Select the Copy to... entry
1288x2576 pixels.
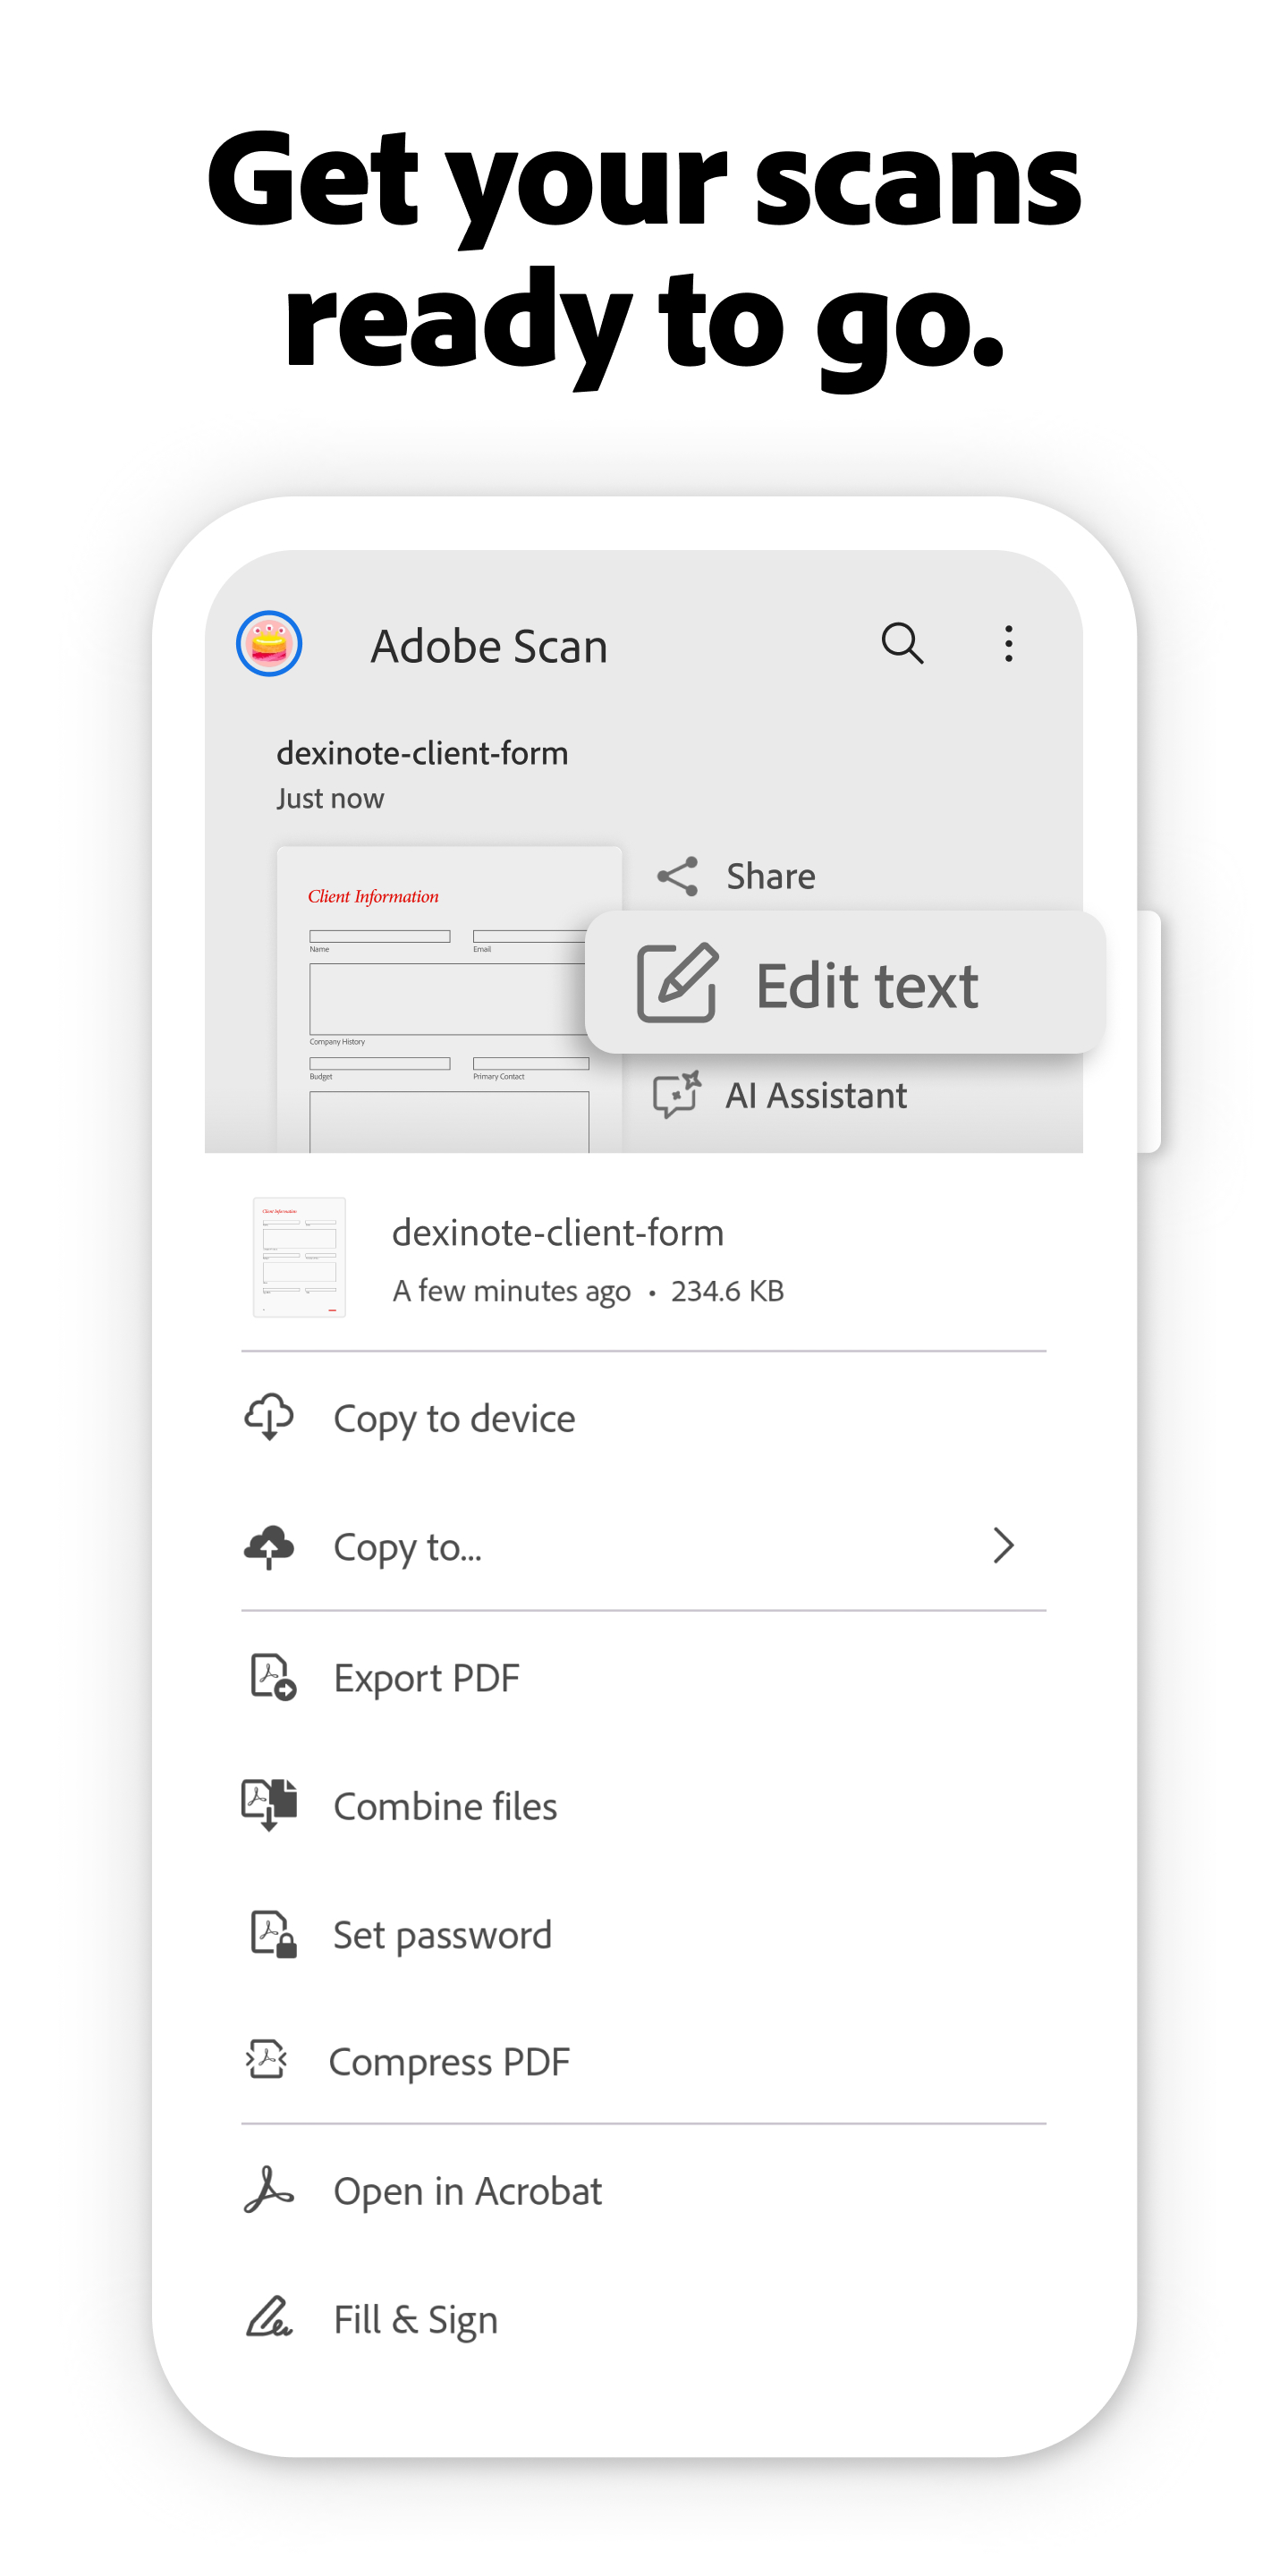[x=643, y=1546]
